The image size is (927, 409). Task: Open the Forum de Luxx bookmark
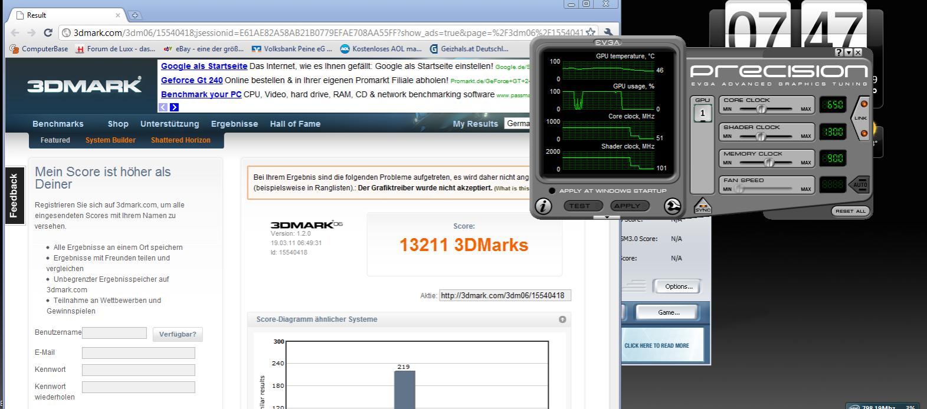116,49
